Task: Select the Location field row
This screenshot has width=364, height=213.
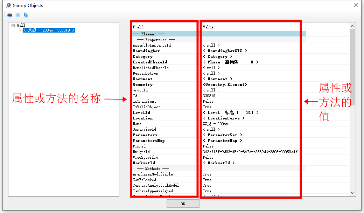Action: coord(143,118)
